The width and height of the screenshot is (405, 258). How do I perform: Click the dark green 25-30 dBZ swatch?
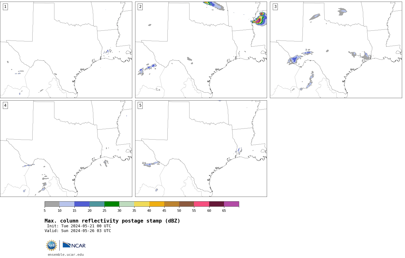pos(112,204)
